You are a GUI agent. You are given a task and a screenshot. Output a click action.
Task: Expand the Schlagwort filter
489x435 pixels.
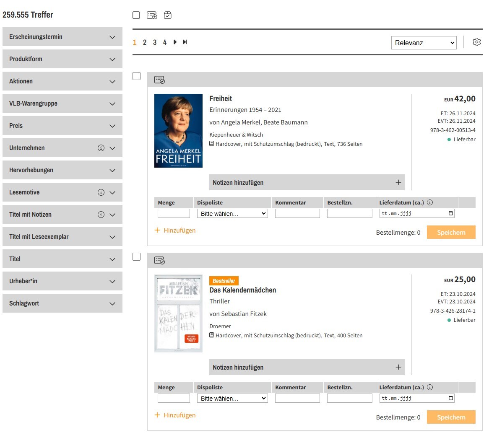point(62,303)
